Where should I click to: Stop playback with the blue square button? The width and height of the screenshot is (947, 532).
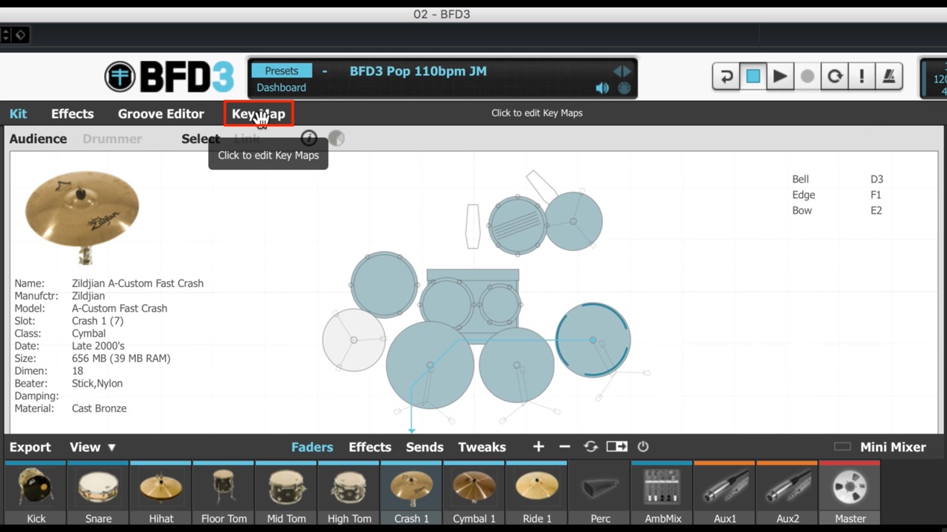pyautogui.click(x=753, y=76)
